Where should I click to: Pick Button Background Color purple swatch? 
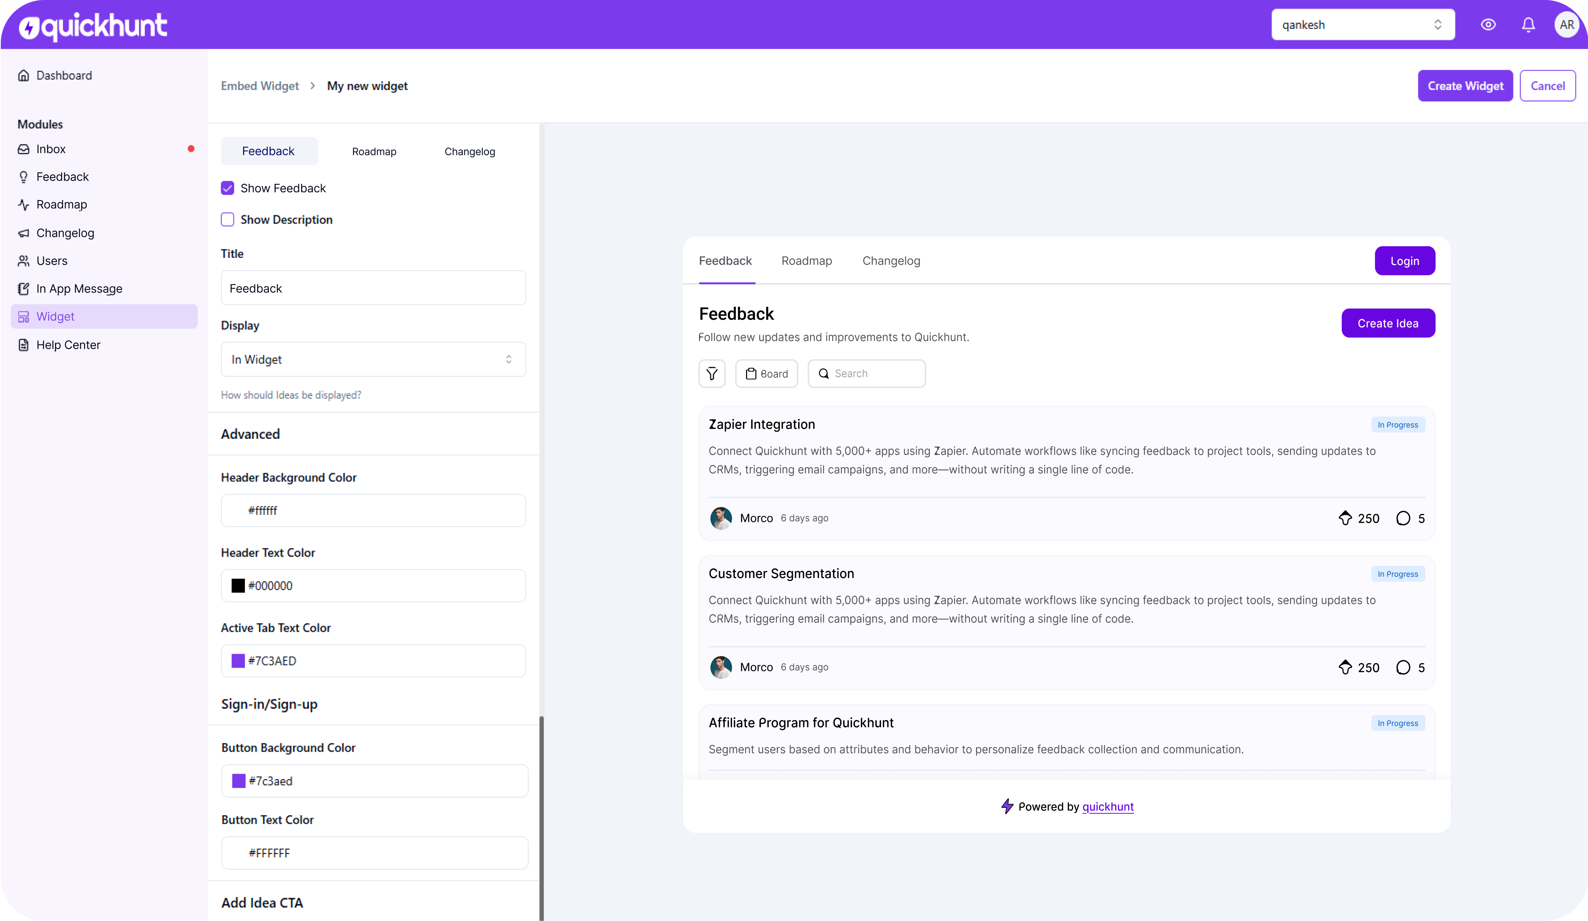pos(238,781)
